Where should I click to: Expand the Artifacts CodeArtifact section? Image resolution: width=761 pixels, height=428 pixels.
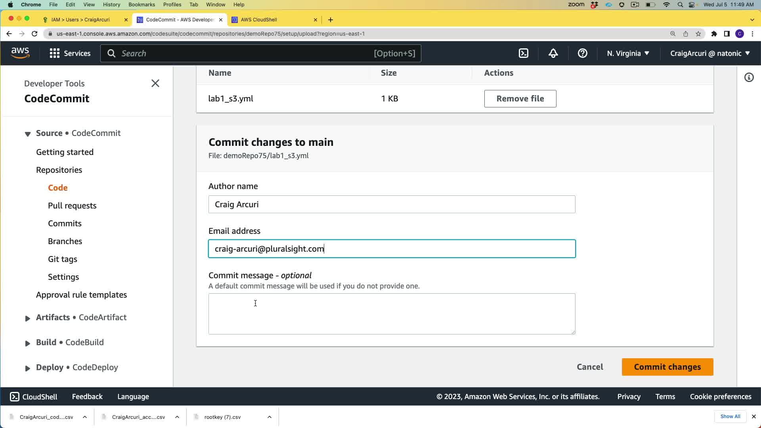tap(28, 318)
